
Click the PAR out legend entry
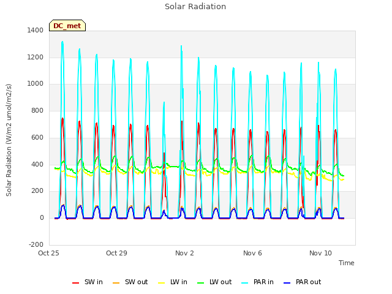[x=303, y=282]
